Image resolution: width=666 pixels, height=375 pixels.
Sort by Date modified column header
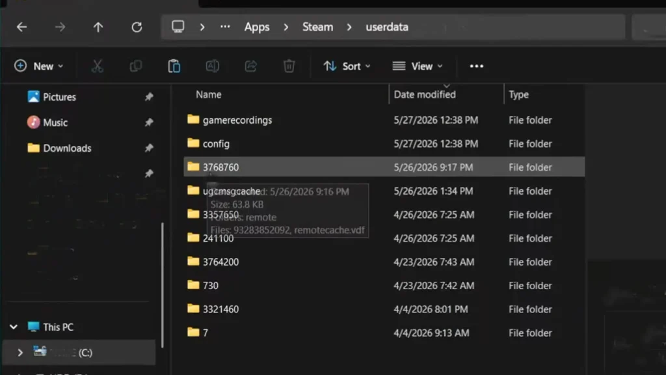[425, 94]
